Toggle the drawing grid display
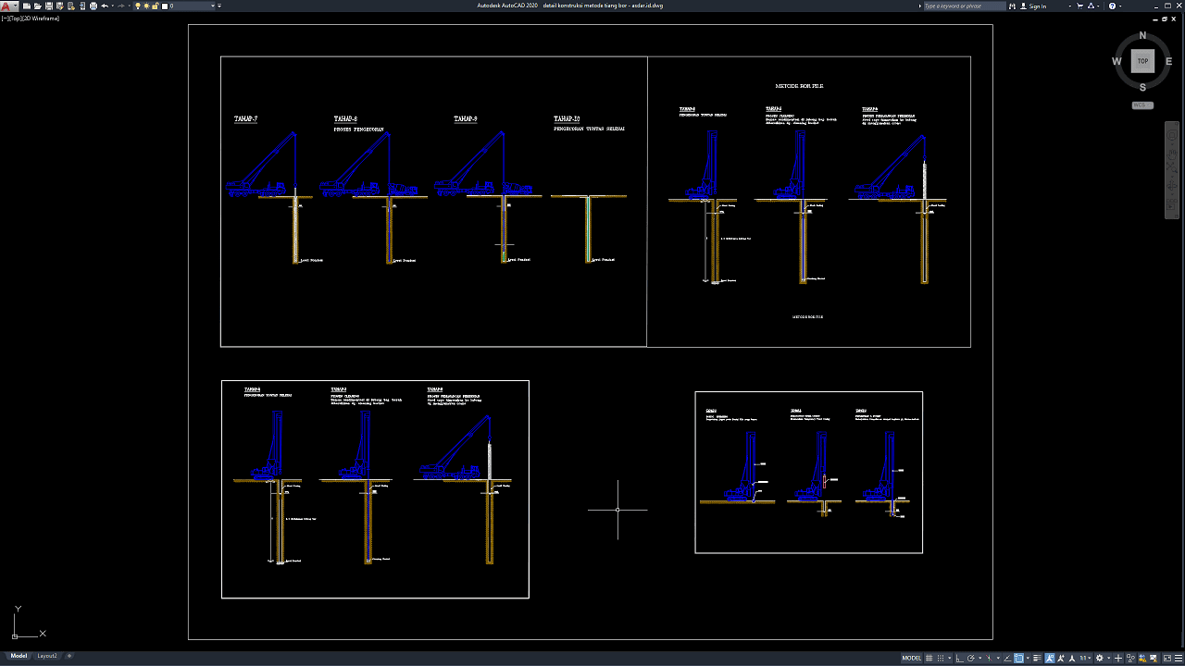Image resolution: width=1185 pixels, height=666 pixels. 929,658
